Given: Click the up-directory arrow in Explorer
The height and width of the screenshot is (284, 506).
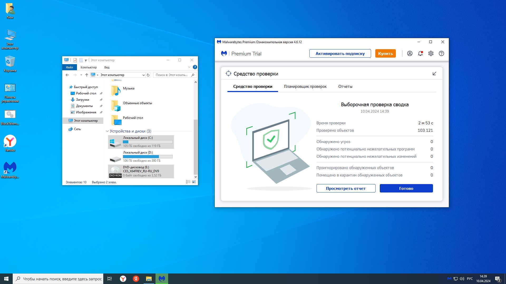Looking at the screenshot, I should tap(86, 75).
